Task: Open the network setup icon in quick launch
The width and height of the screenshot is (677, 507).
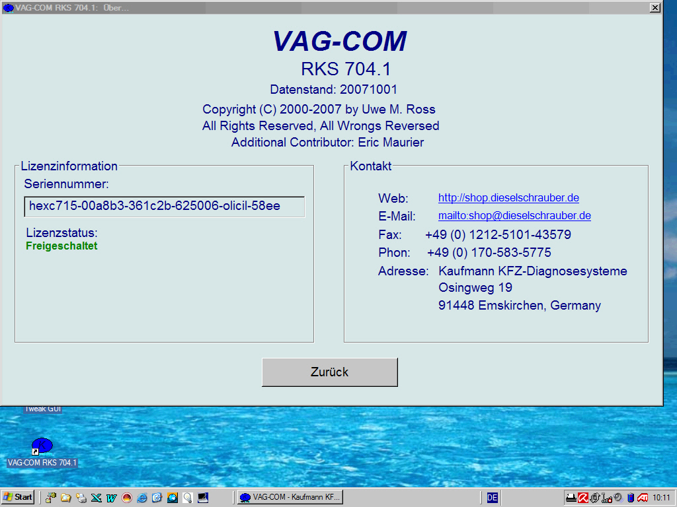Action: (50, 498)
